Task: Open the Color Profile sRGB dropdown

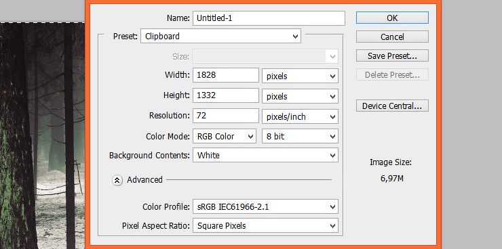Action: tap(265, 207)
